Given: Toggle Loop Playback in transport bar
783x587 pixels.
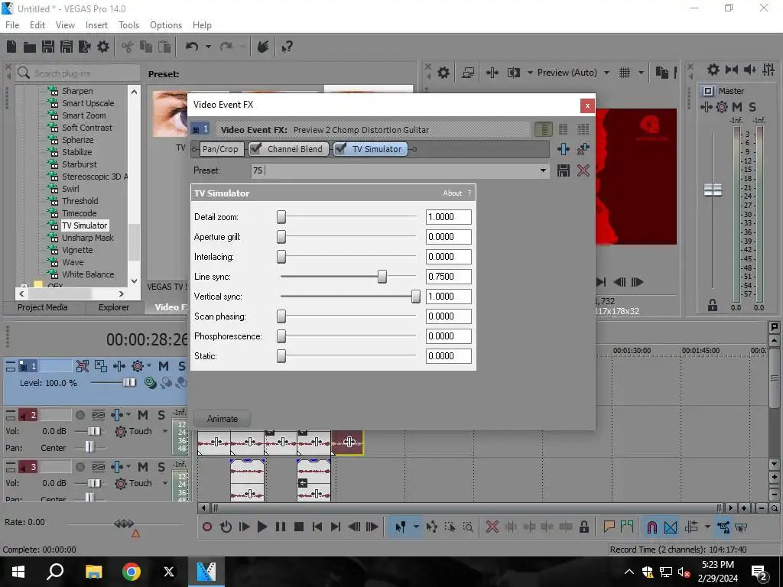Looking at the screenshot, I should 226,527.
